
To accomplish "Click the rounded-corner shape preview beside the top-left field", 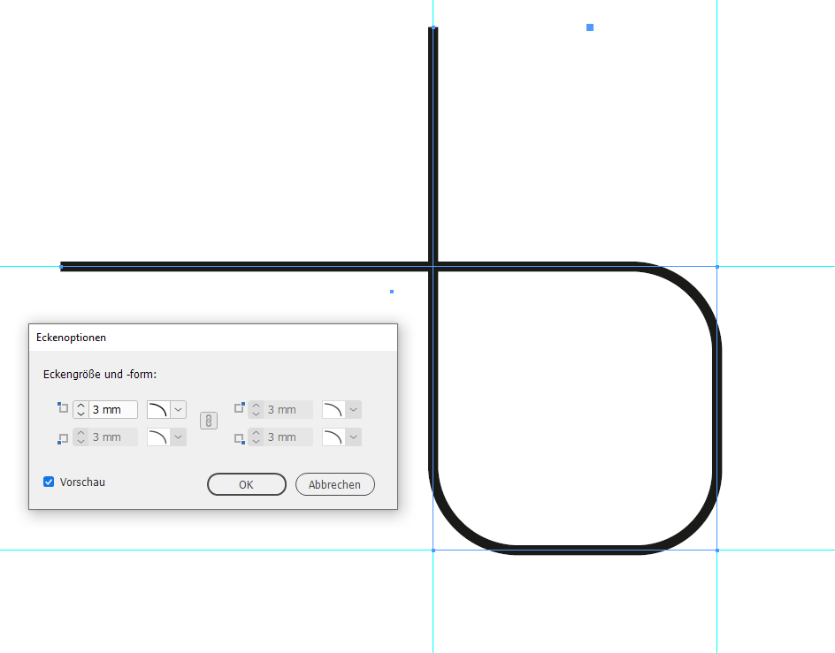I will click(x=157, y=408).
